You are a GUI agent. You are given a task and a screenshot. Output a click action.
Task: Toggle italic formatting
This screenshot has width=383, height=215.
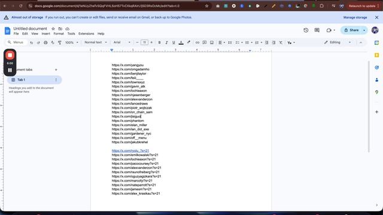click(166, 42)
